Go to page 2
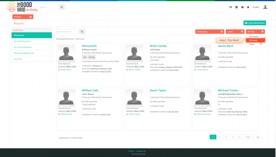The image size is (276, 157). tap(220, 137)
